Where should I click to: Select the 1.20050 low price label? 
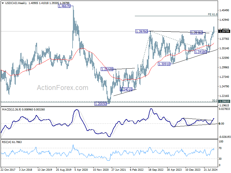coord(100,104)
